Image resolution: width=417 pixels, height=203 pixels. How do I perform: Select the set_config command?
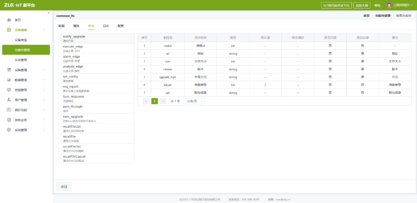(97, 78)
